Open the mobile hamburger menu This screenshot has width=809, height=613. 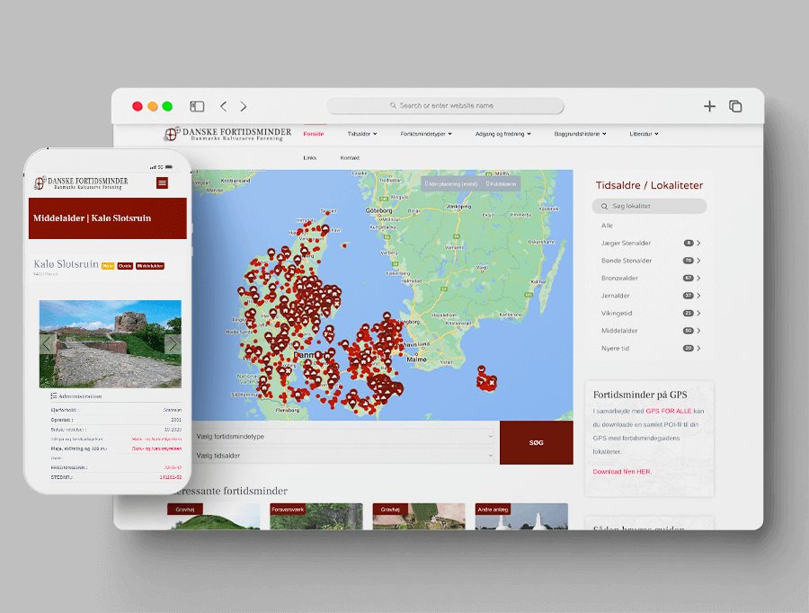tap(162, 183)
